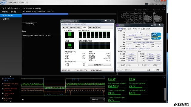
Task: Switch to Task Manager Users tab
Action: point(98,28)
